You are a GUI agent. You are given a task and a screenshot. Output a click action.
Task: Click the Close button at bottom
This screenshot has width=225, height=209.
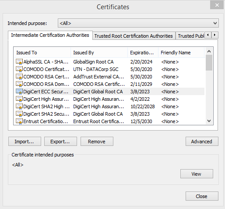202,196
